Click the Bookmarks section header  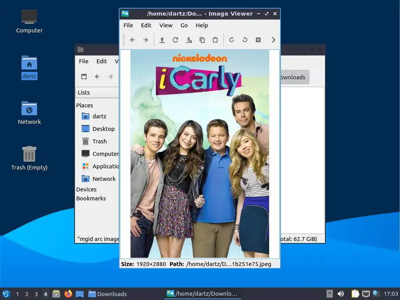pos(91,198)
